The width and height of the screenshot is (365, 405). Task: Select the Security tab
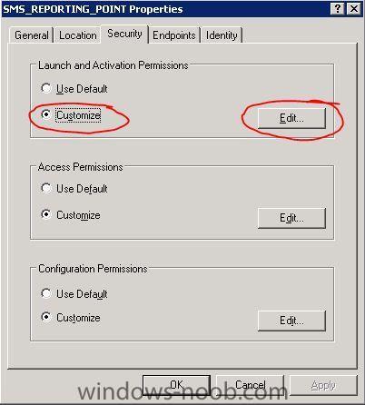(x=124, y=34)
